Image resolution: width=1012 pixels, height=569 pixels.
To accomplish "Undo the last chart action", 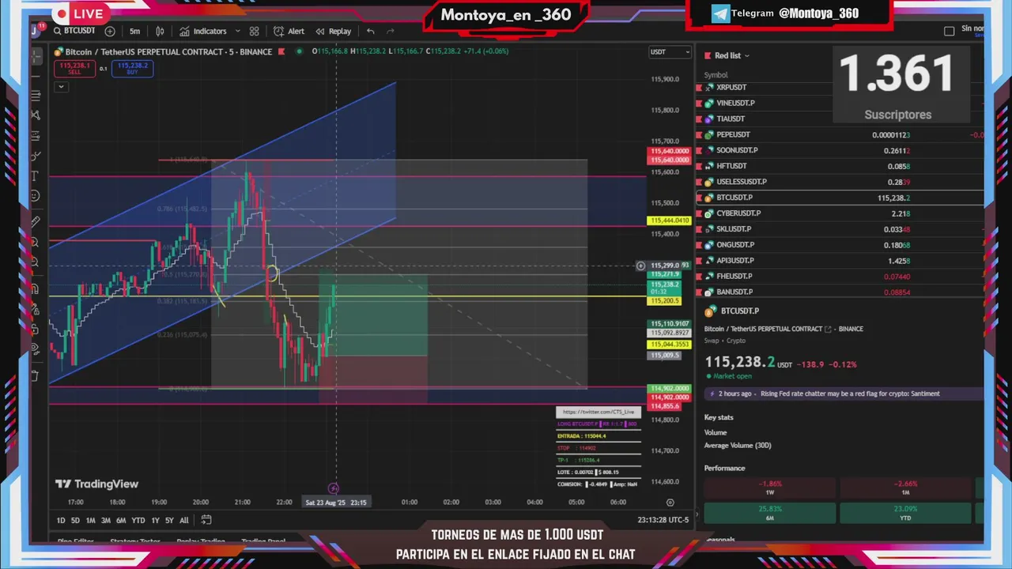I will (x=370, y=31).
